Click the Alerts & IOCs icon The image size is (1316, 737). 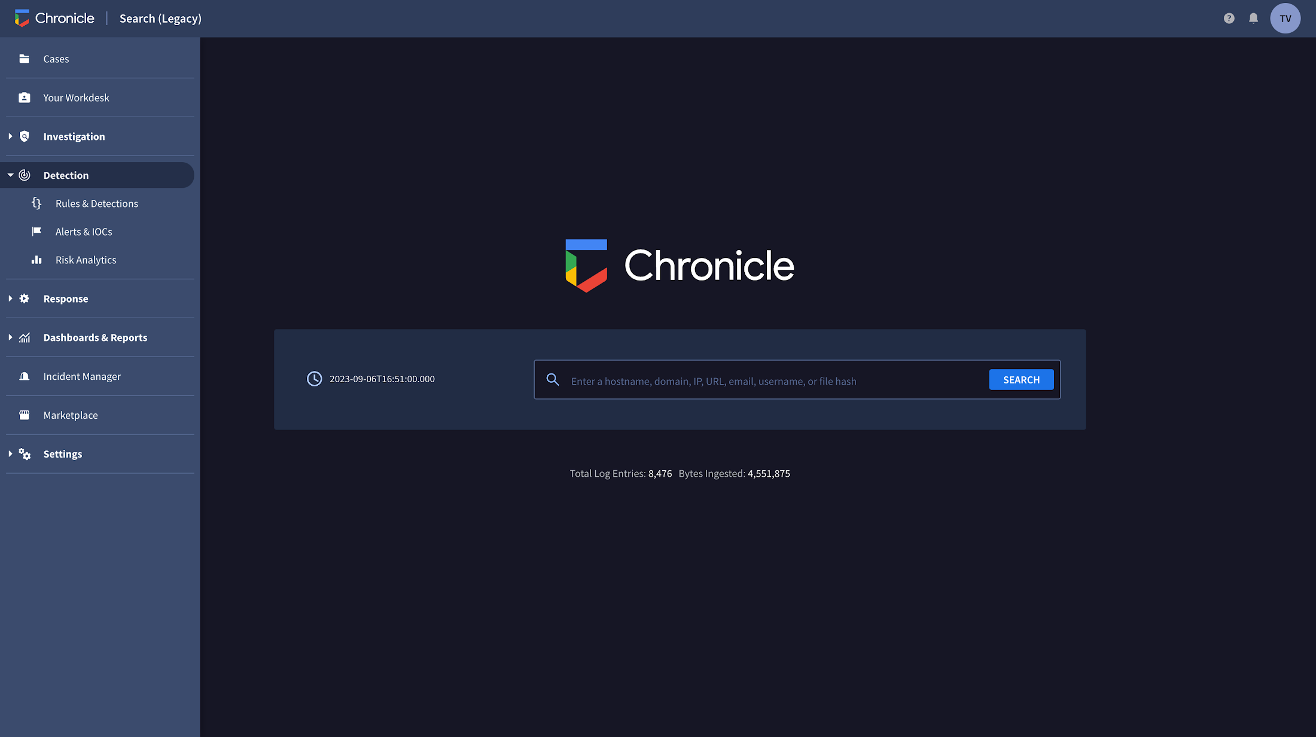(36, 232)
